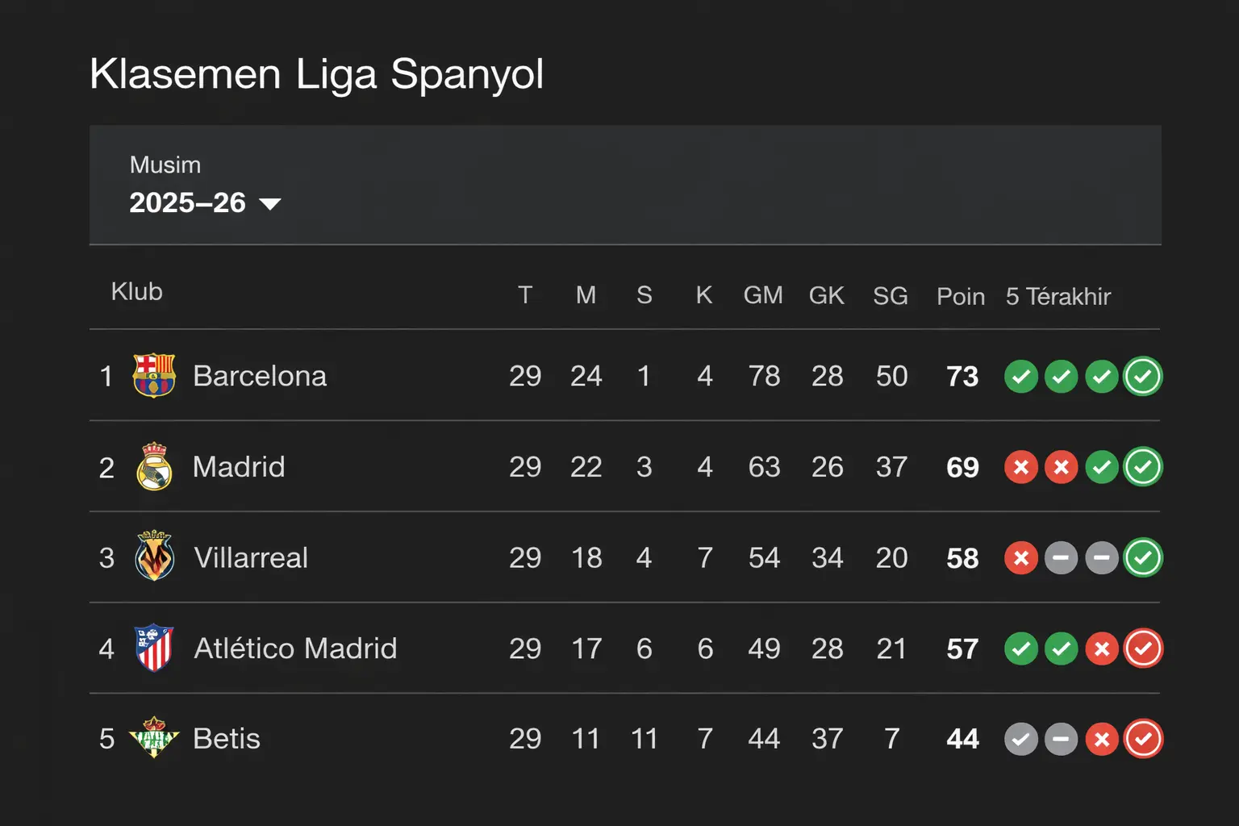Screen dimensions: 1239x826
Task: Click Barcelona's most recent win result icon
Action: 1142,376
